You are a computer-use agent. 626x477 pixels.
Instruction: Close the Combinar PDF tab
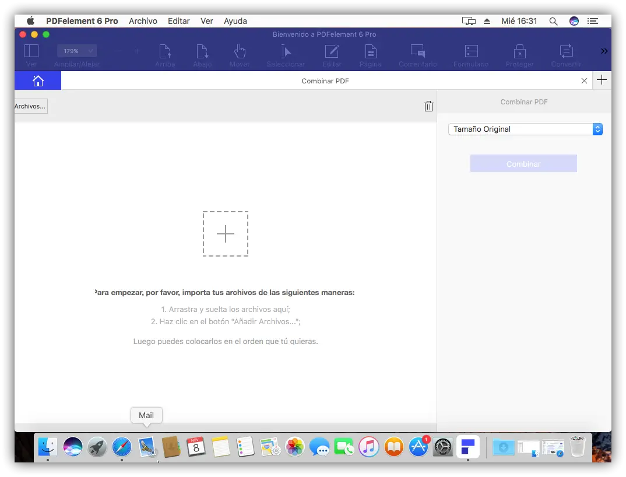tap(584, 80)
